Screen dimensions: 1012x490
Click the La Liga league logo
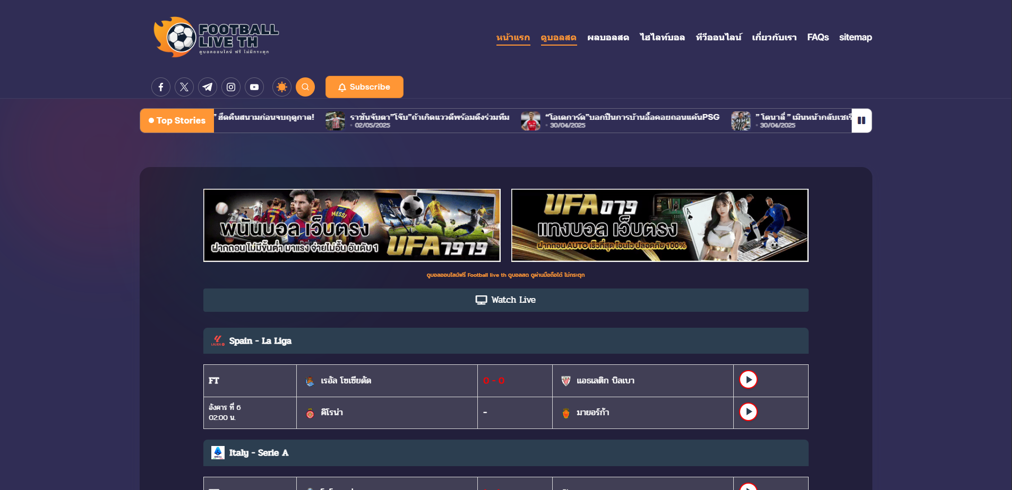218,341
